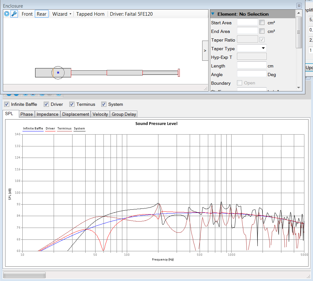The width and height of the screenshot is (313, 281).
Task: Click the properties panel scrollbar thumb
Action: click(299, 32)
